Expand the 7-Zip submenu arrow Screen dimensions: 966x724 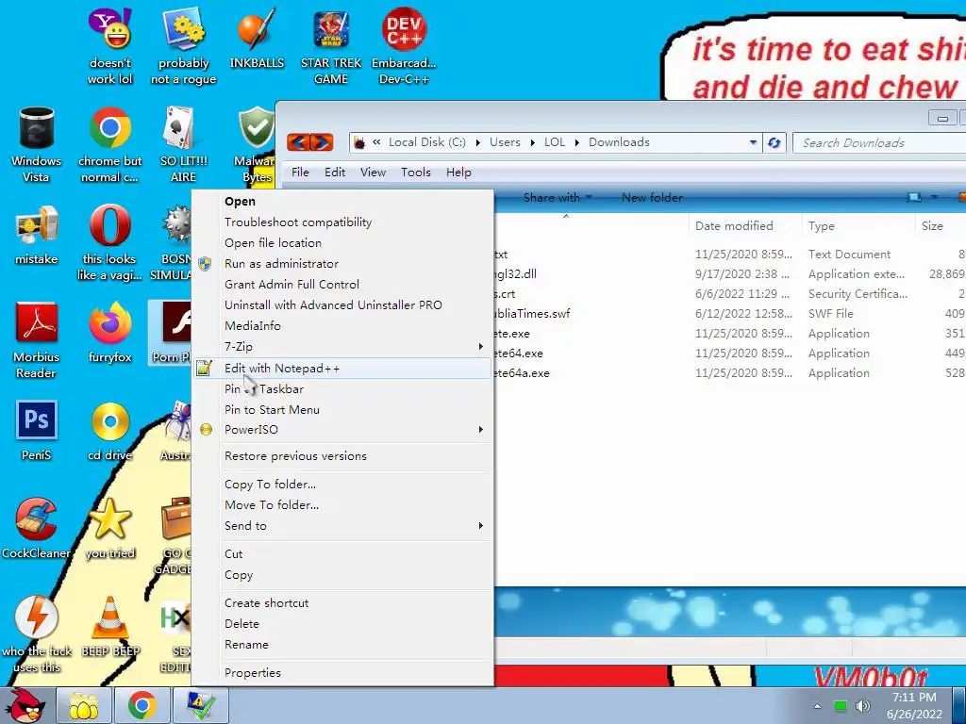(480, 347)
